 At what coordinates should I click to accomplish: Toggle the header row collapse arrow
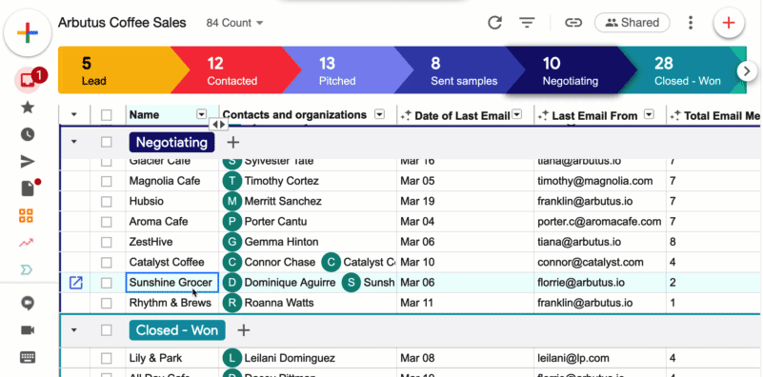pyautogui.click(x=74, y=115)
